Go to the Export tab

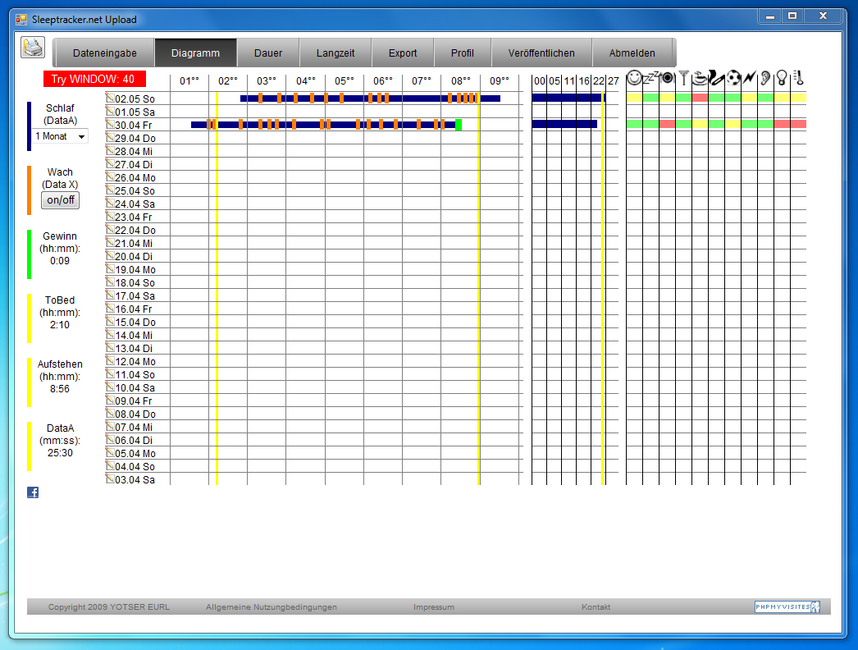click(403, 53)
